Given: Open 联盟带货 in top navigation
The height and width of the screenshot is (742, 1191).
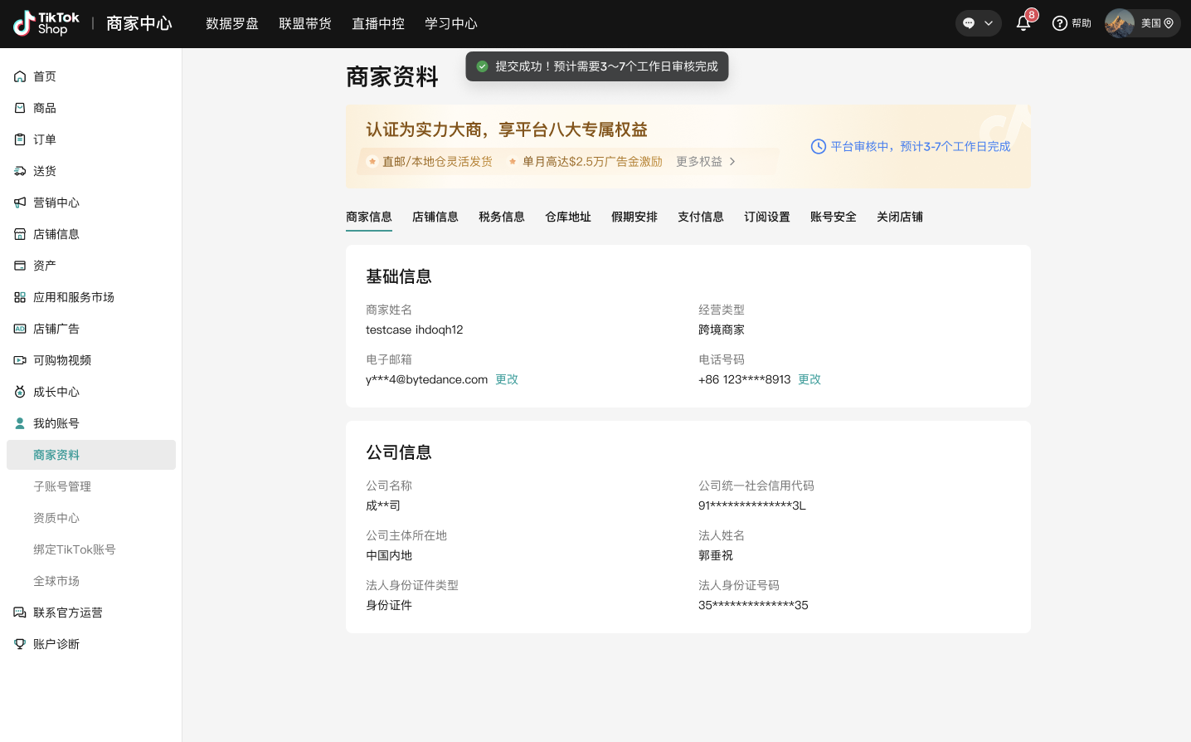Looking at the screenshot, I should pos(305,23).
